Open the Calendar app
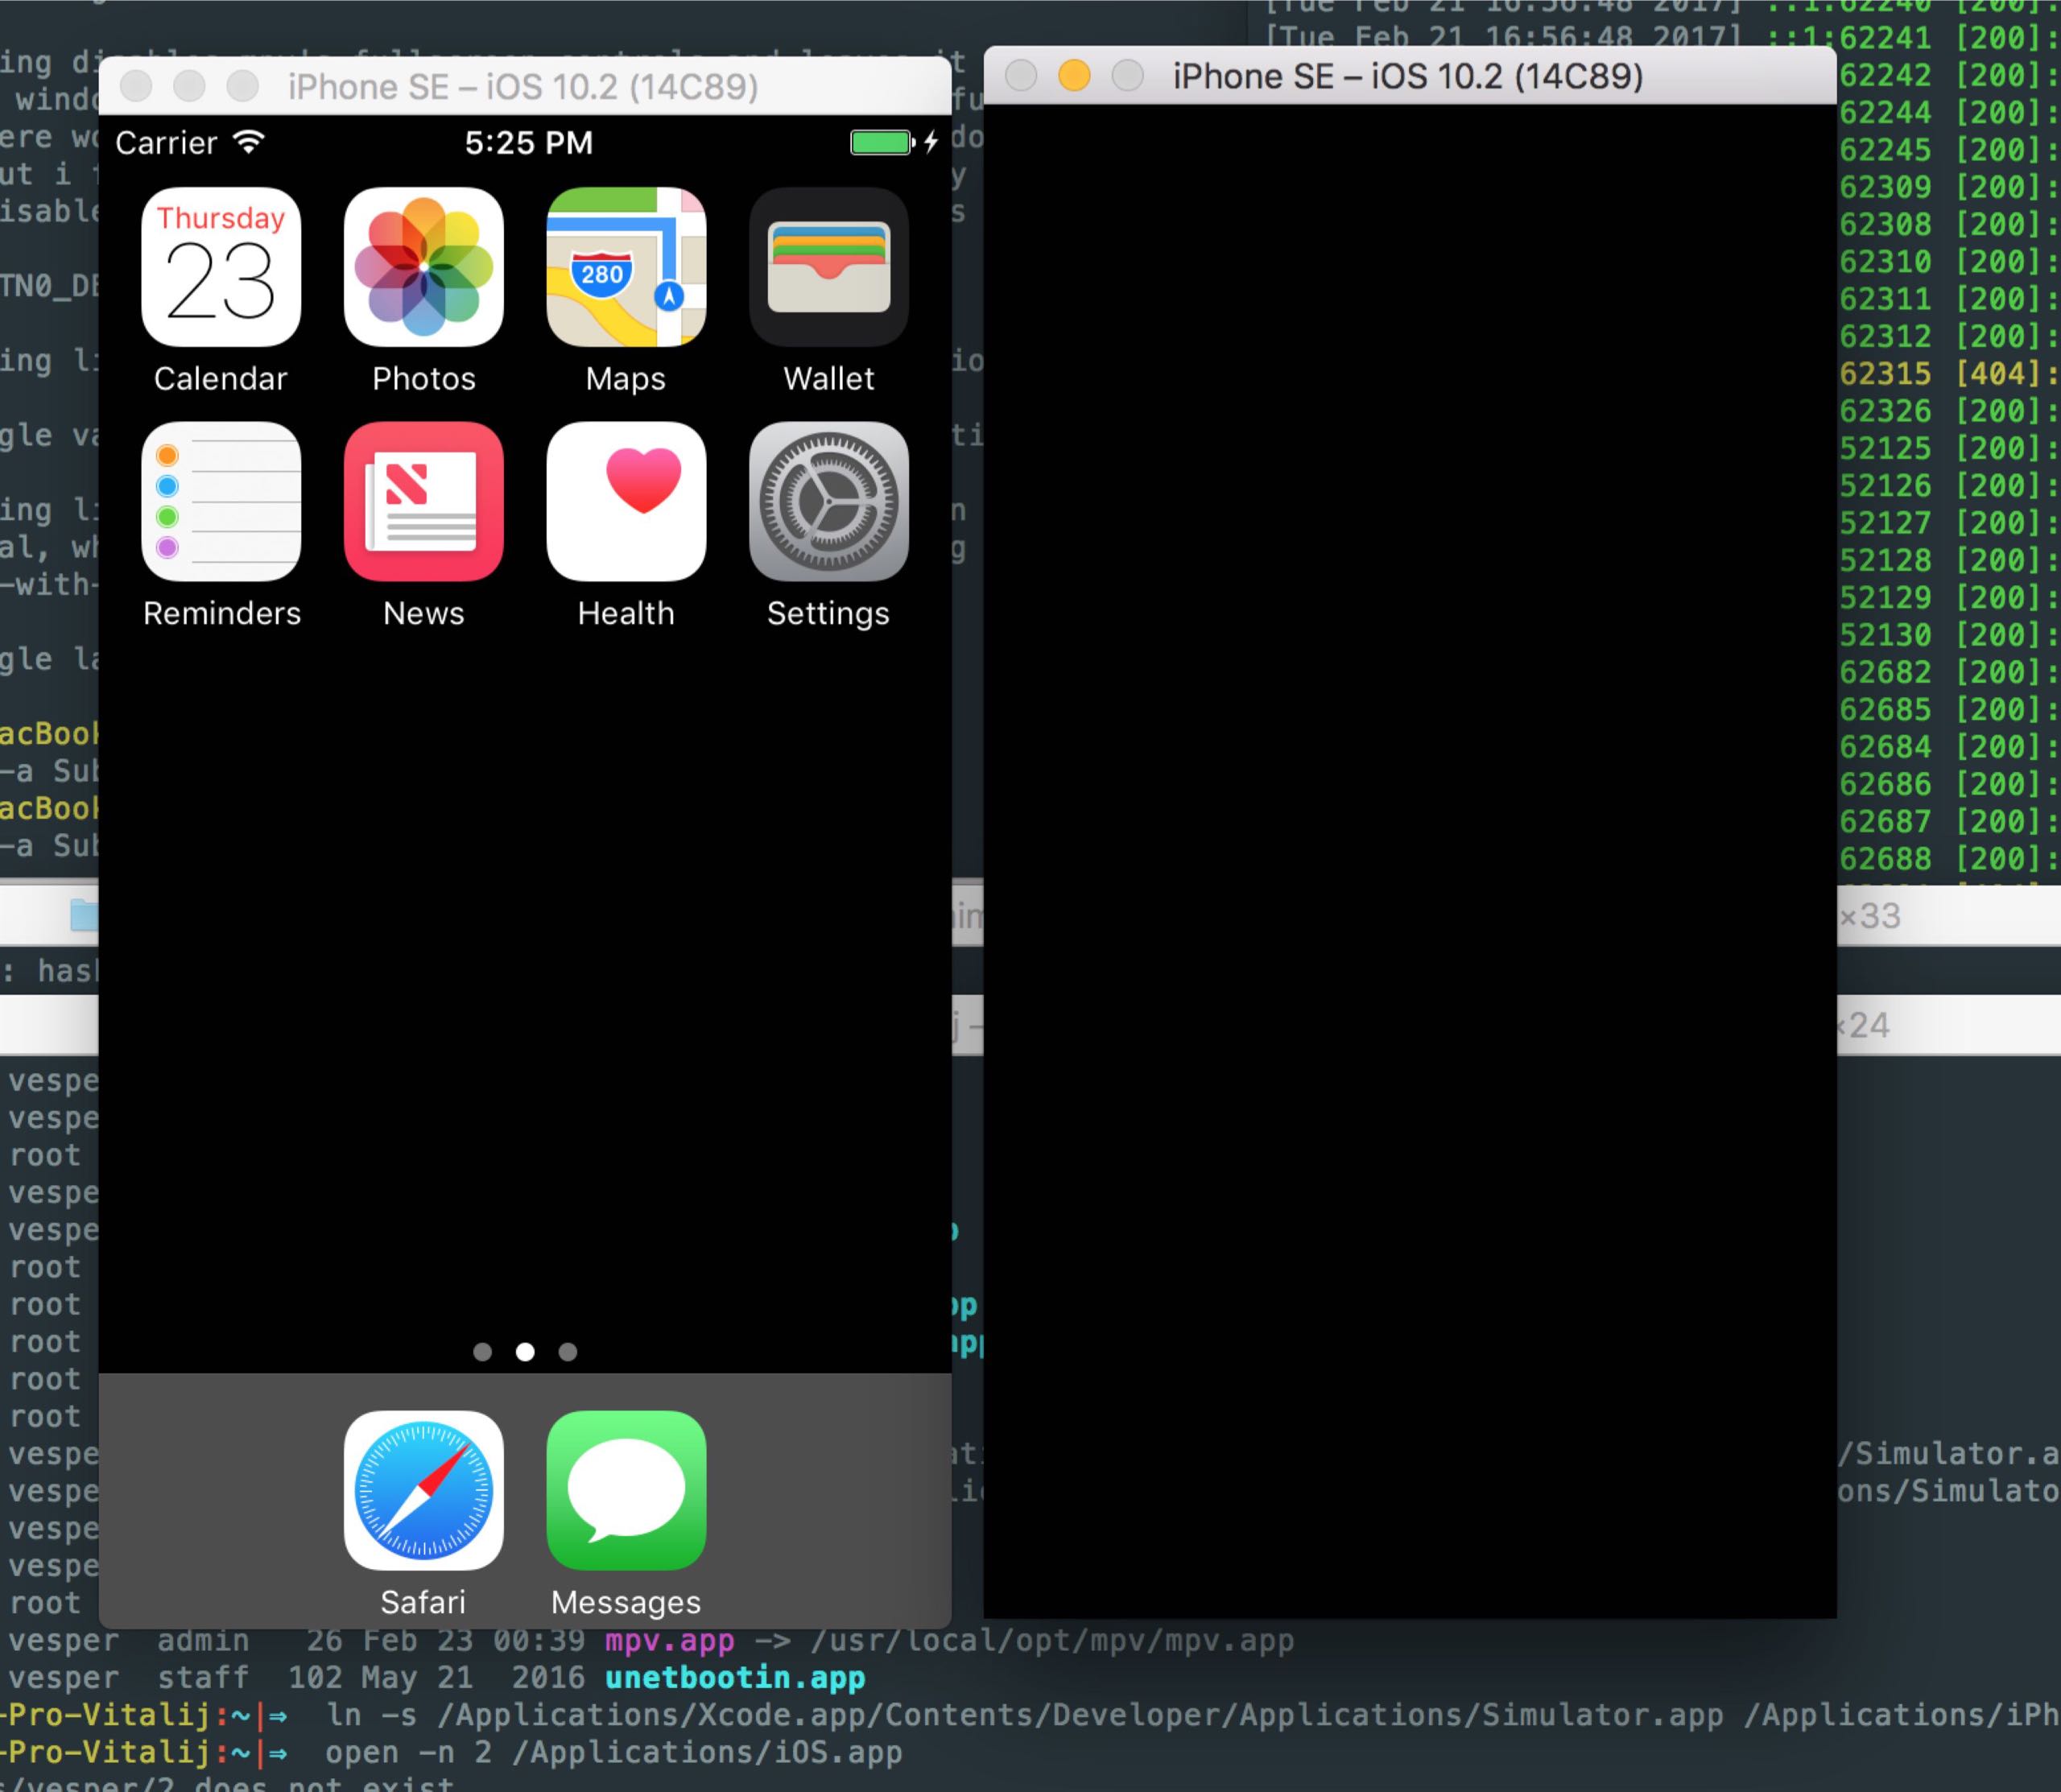 click(221, 267)
